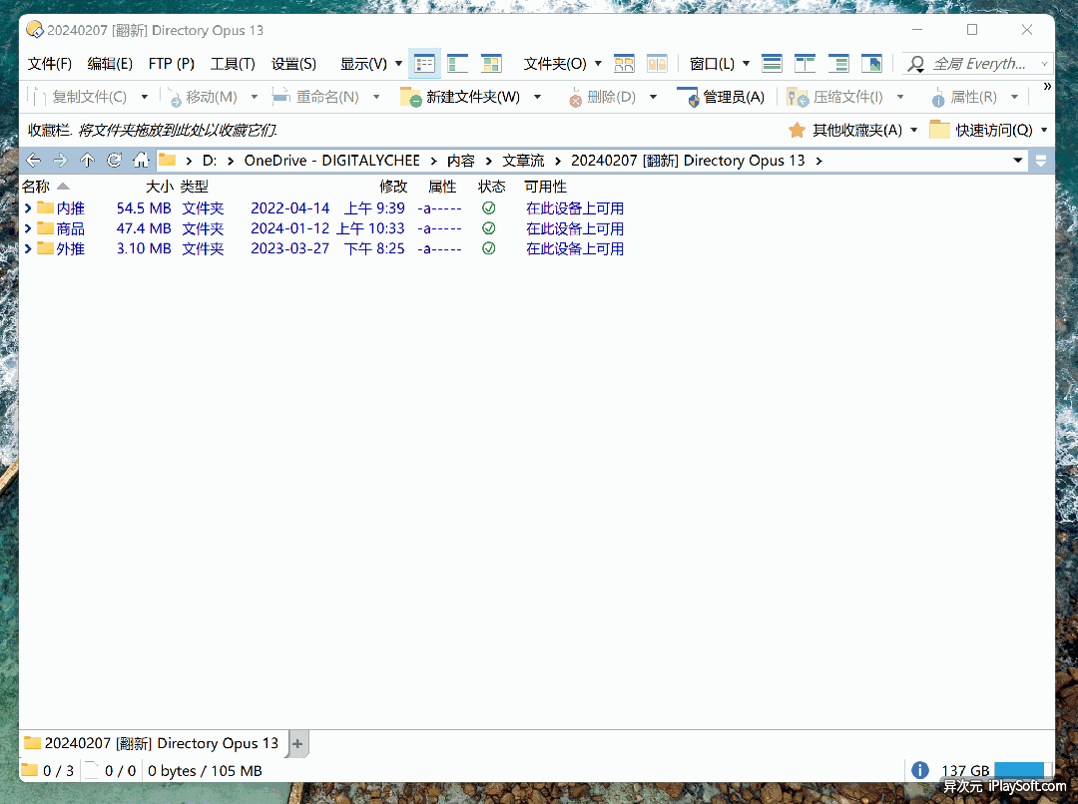This screenshot has height=804, width=1078.
Task: Click 内容 in the breadcrumb path
Action: point(460,161)
